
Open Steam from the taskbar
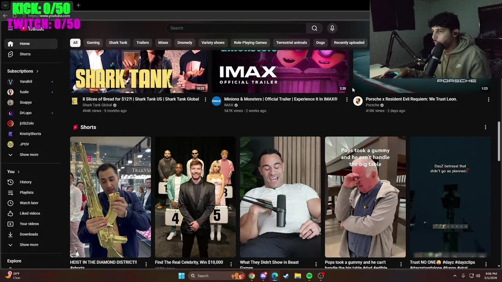click(286, 276)
